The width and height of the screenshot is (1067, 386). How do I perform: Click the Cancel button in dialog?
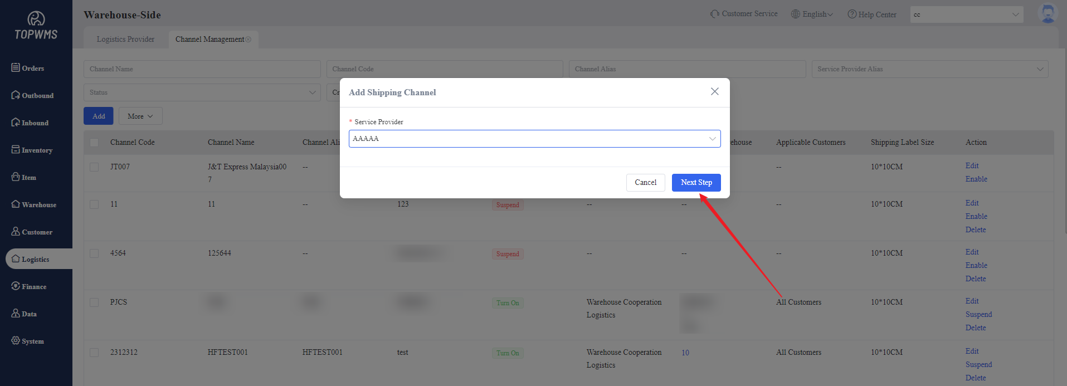(x=645, y=183)
